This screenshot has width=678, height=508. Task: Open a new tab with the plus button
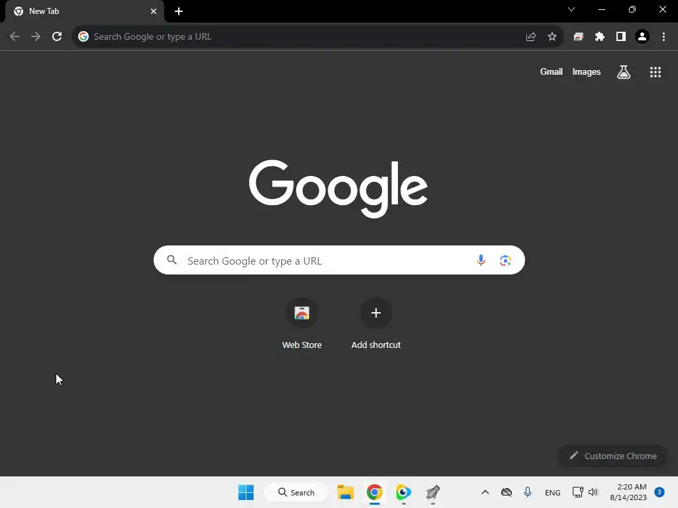[179, 11]
